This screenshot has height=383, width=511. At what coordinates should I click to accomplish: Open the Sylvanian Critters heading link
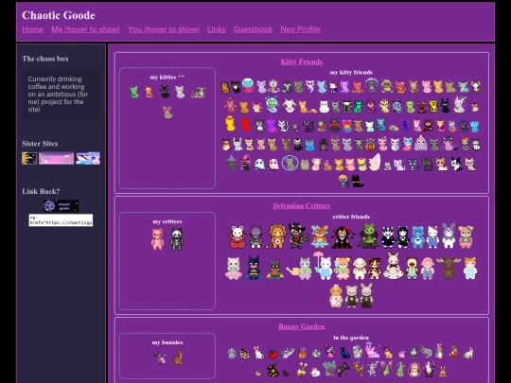click(x=302, y=206)
